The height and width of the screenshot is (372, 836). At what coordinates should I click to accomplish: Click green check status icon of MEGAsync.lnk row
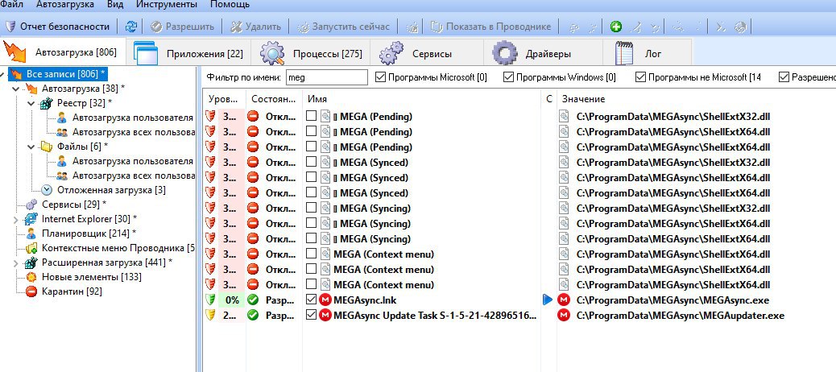(253, 300)
